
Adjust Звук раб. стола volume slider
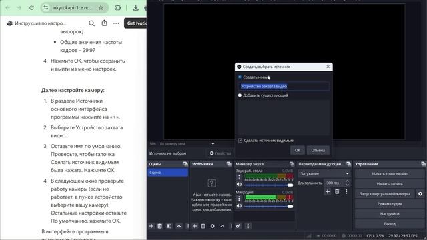click(x=269, y=185)
